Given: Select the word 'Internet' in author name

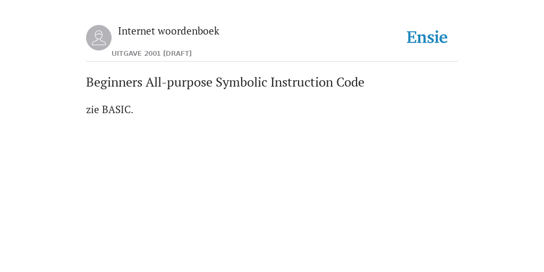Looking at the screenshot, I should (137, 31).
